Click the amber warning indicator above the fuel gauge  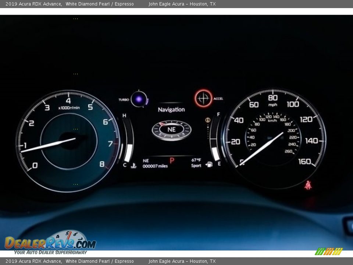(x=208, y=120)
